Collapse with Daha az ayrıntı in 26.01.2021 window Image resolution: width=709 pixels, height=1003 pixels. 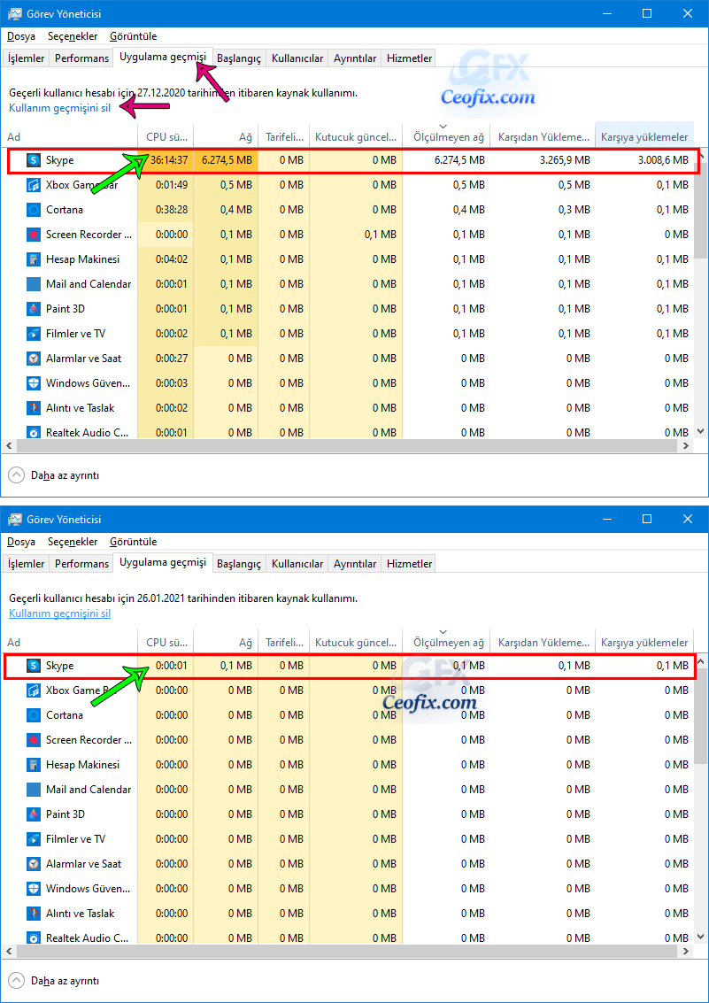(x=54, y=981)
